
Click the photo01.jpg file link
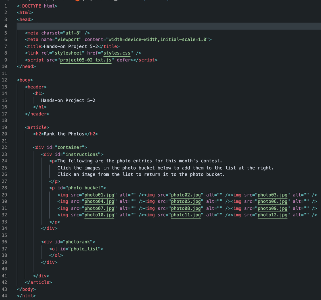pyautogui.click(x=100, y=195)
